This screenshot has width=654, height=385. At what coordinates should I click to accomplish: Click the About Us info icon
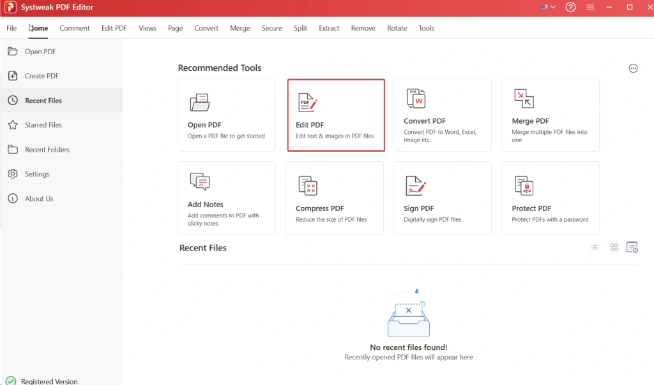[x=13, y=198]
